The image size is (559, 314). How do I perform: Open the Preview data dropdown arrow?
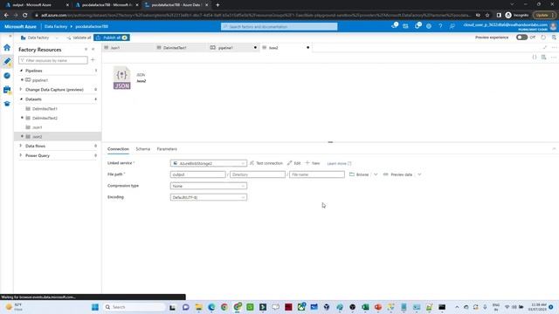tap(419, 174)
